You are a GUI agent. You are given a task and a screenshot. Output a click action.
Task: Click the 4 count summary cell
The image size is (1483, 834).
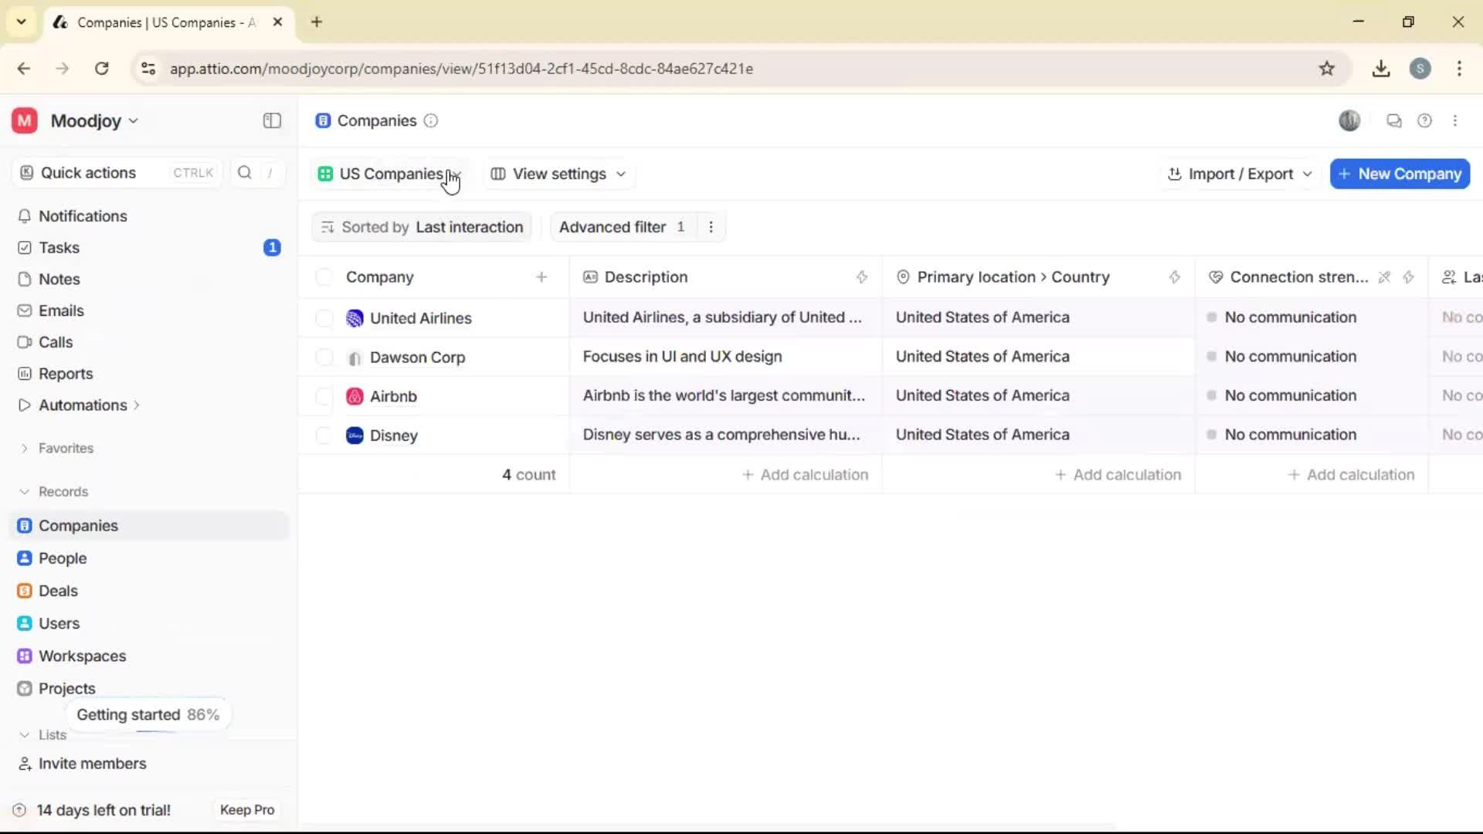[x=528, y=475]
